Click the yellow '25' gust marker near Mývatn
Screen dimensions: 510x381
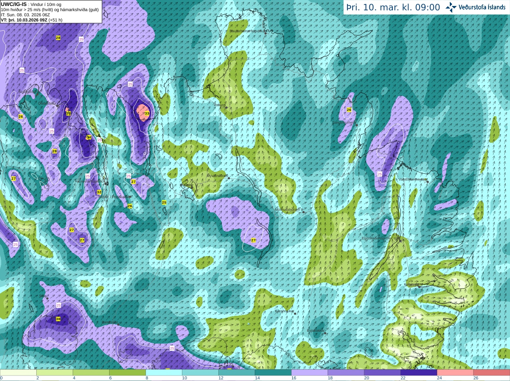pyautogui.click(x=164, y=202)
